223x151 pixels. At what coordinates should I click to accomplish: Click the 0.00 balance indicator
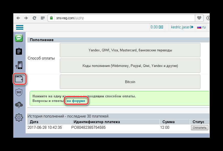(157, 27)
